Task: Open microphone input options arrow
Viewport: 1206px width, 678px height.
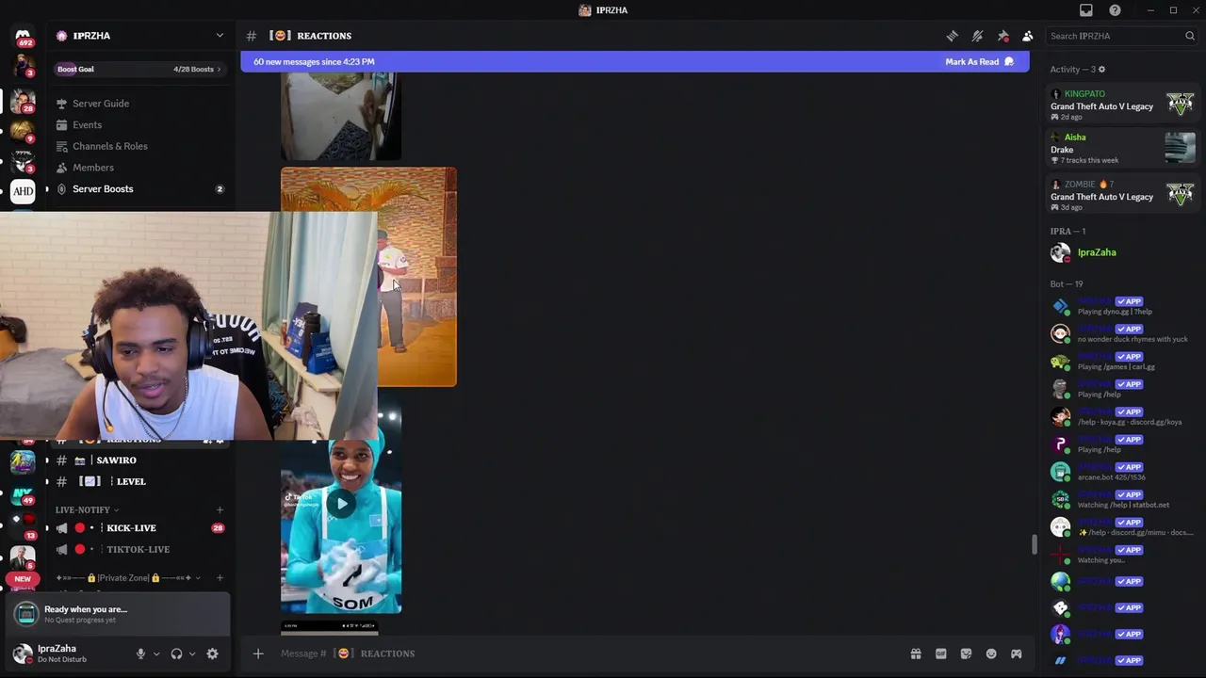Action: (156, 654)
